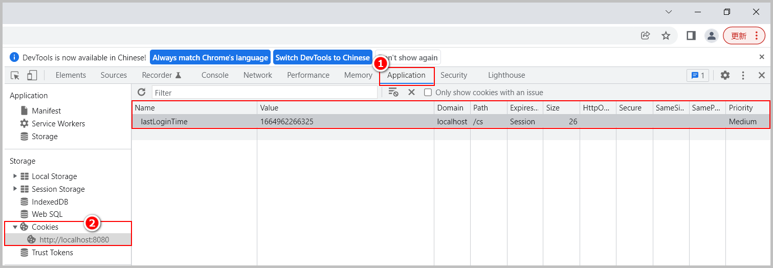773x268 pixels.
Task: Click the Medium priority cell
Action: (748, 122)
